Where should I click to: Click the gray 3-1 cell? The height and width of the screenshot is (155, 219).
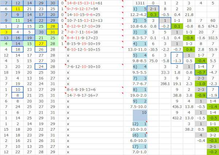click(213, 146)
